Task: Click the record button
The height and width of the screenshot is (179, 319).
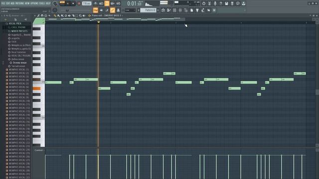Action: pos(79,3)
